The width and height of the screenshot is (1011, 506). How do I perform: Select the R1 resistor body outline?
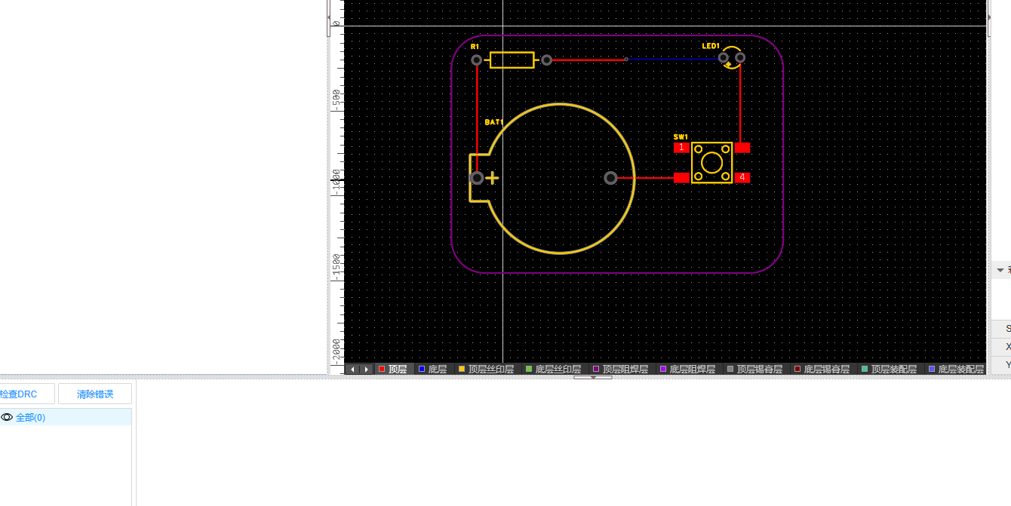[x=512, y=60]
